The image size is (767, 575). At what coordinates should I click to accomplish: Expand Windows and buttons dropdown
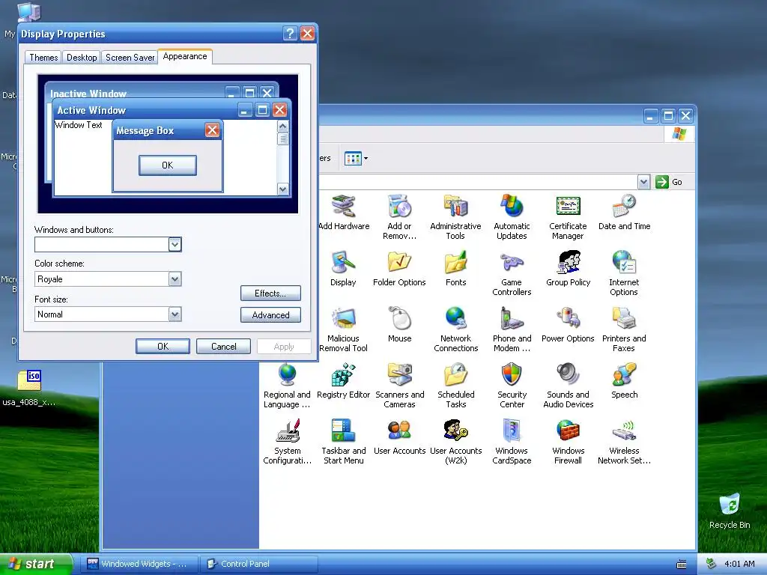click(175, 244)
